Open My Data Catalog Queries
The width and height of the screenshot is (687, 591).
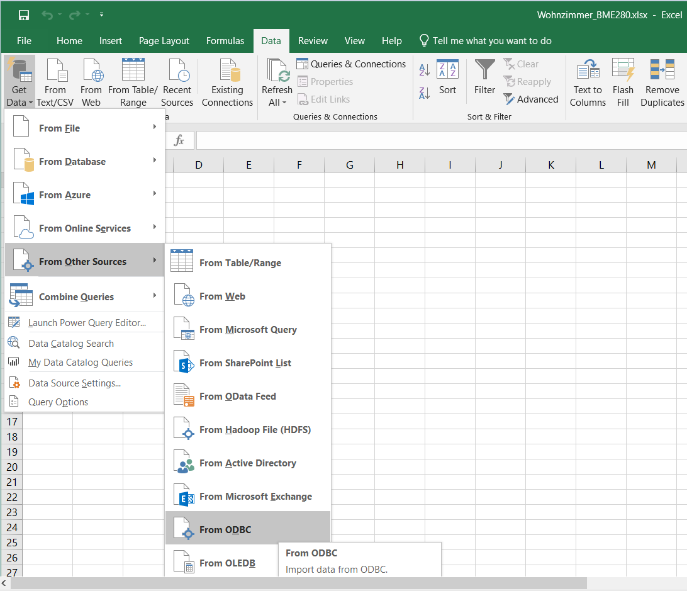84,362
